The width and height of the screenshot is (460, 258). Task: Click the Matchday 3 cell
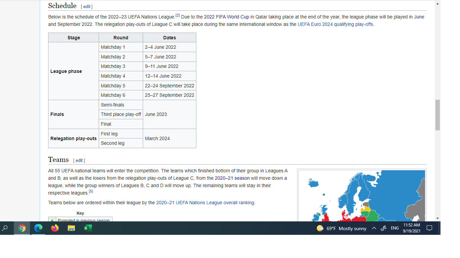point(121,66)
